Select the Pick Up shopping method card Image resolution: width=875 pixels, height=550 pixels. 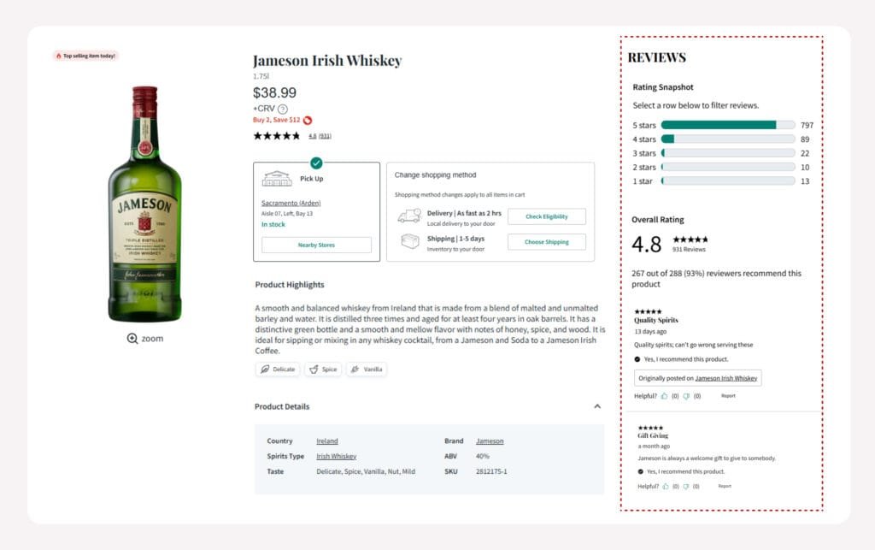coord(316,211)
